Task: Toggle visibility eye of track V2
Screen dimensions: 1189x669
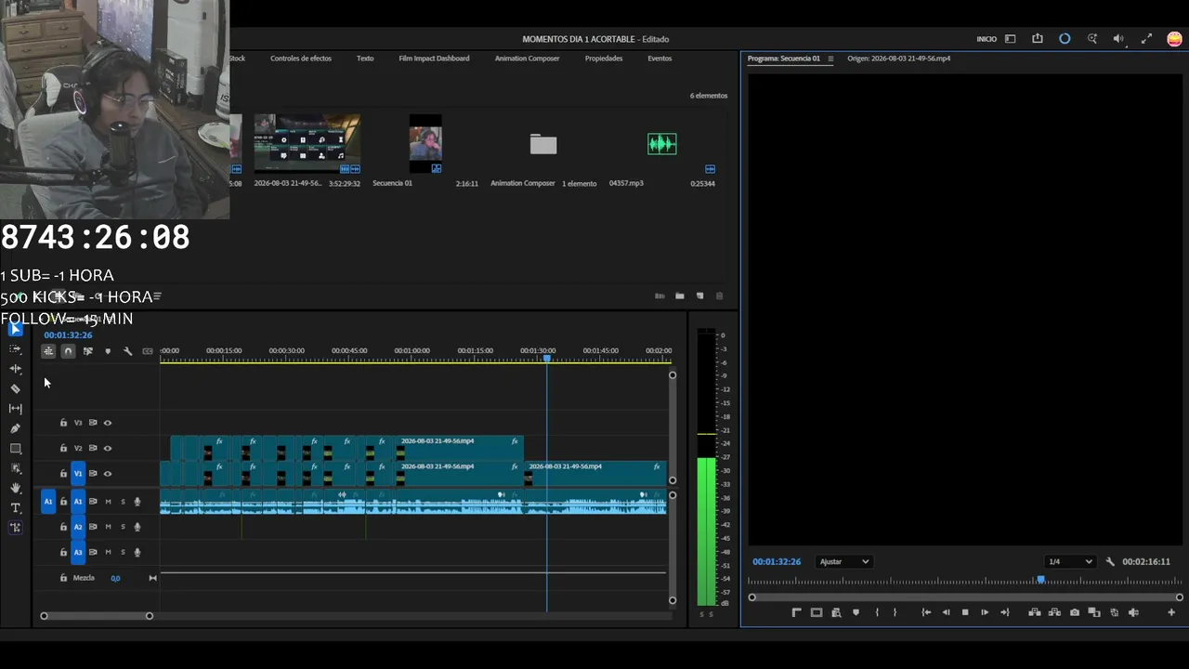Action: pyautogui.click(x=108, y=448)
